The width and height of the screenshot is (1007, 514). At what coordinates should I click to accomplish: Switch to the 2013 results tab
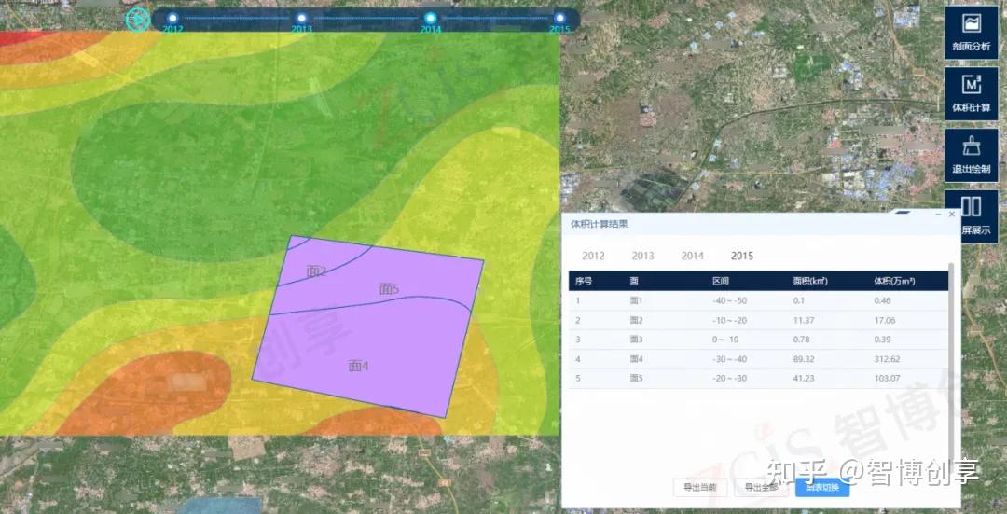tap(642, 256)
